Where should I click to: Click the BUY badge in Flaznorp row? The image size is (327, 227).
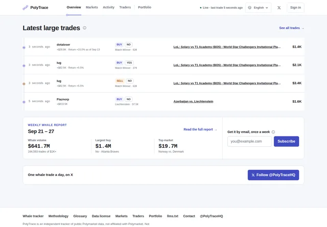pyautogui.click(x=119, y=99)
